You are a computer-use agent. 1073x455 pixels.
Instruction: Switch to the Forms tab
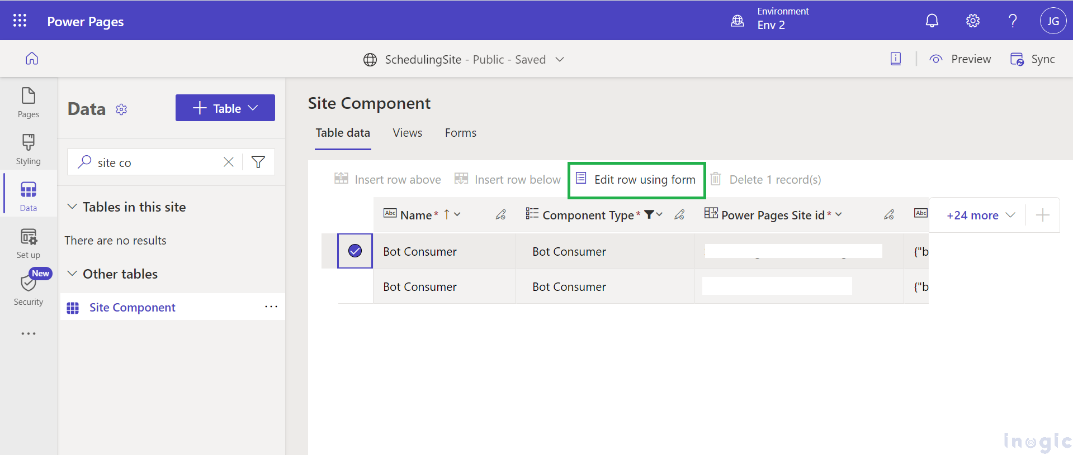(x=460, y=133)
